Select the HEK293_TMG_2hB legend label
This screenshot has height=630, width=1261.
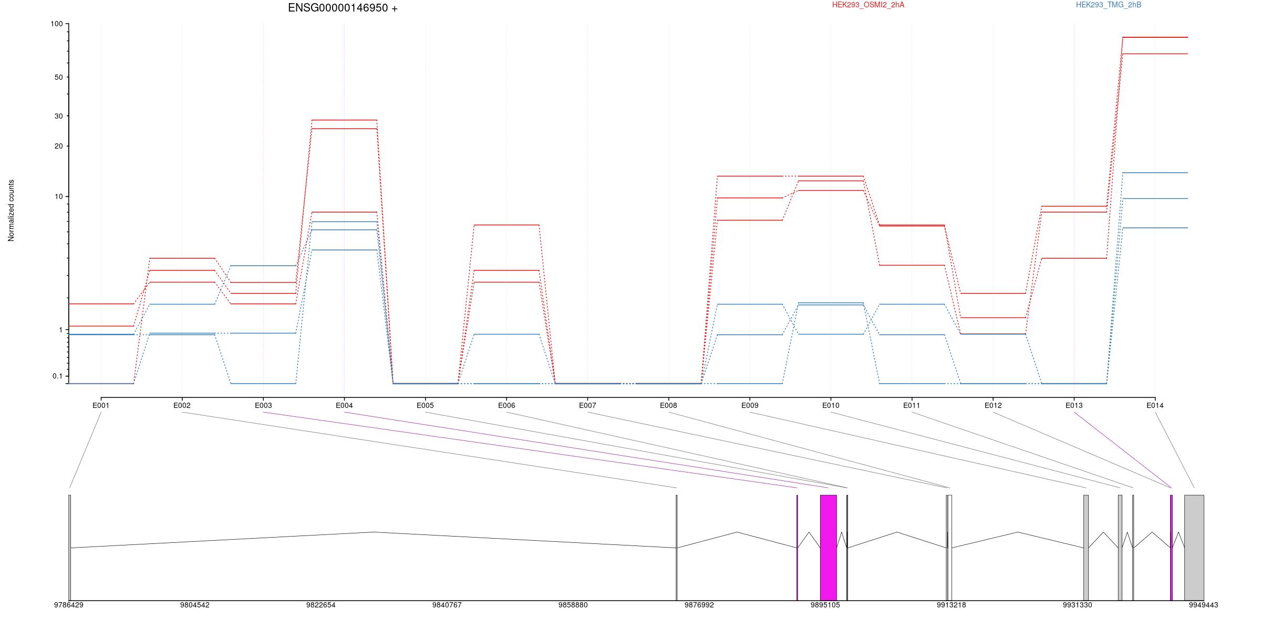pos(1109,5)
